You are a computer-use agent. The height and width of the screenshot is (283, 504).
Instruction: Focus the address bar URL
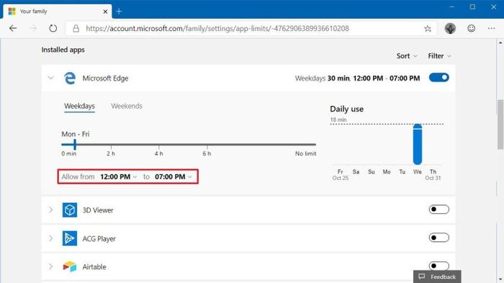click(217, 29)
